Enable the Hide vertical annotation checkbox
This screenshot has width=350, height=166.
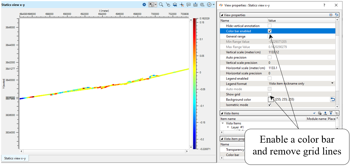tap(270, 26)
